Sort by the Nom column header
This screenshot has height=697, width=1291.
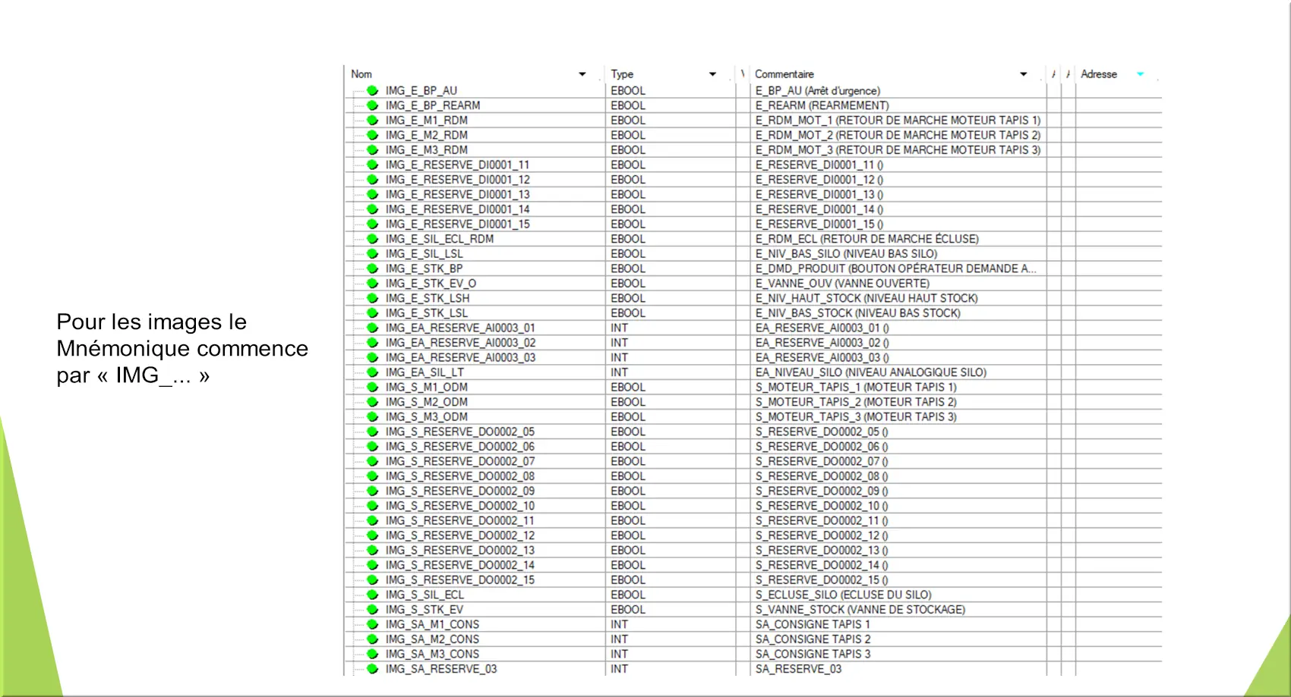tap(361, 74)
